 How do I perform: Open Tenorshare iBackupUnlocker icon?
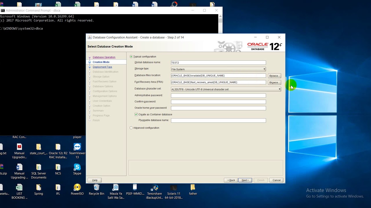coord(154,192)
